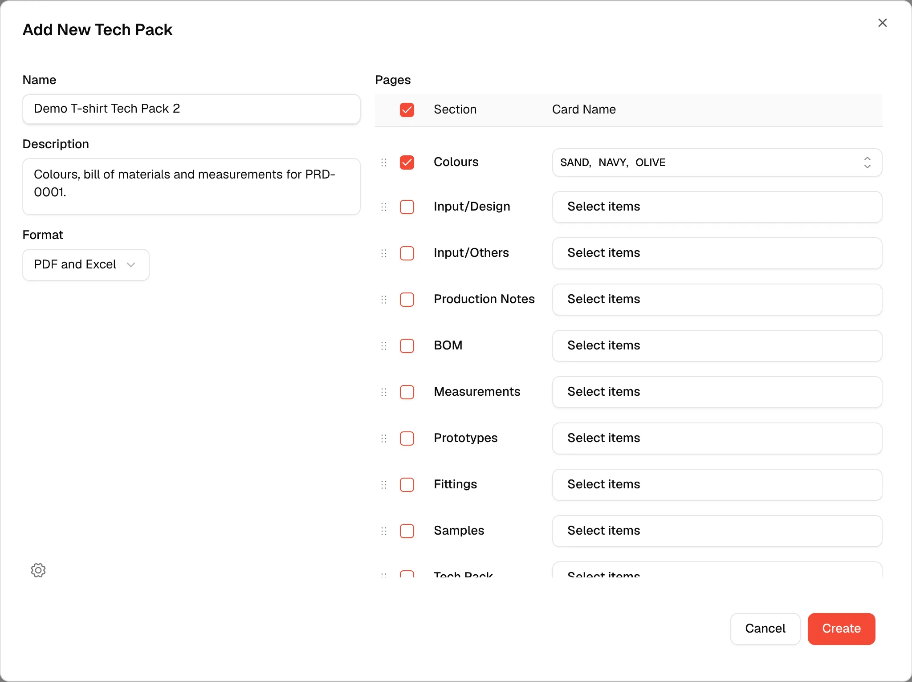Click the Create button
Image resolution: width=912 pixels, height=682 pixels.
(x=841, y=629)
